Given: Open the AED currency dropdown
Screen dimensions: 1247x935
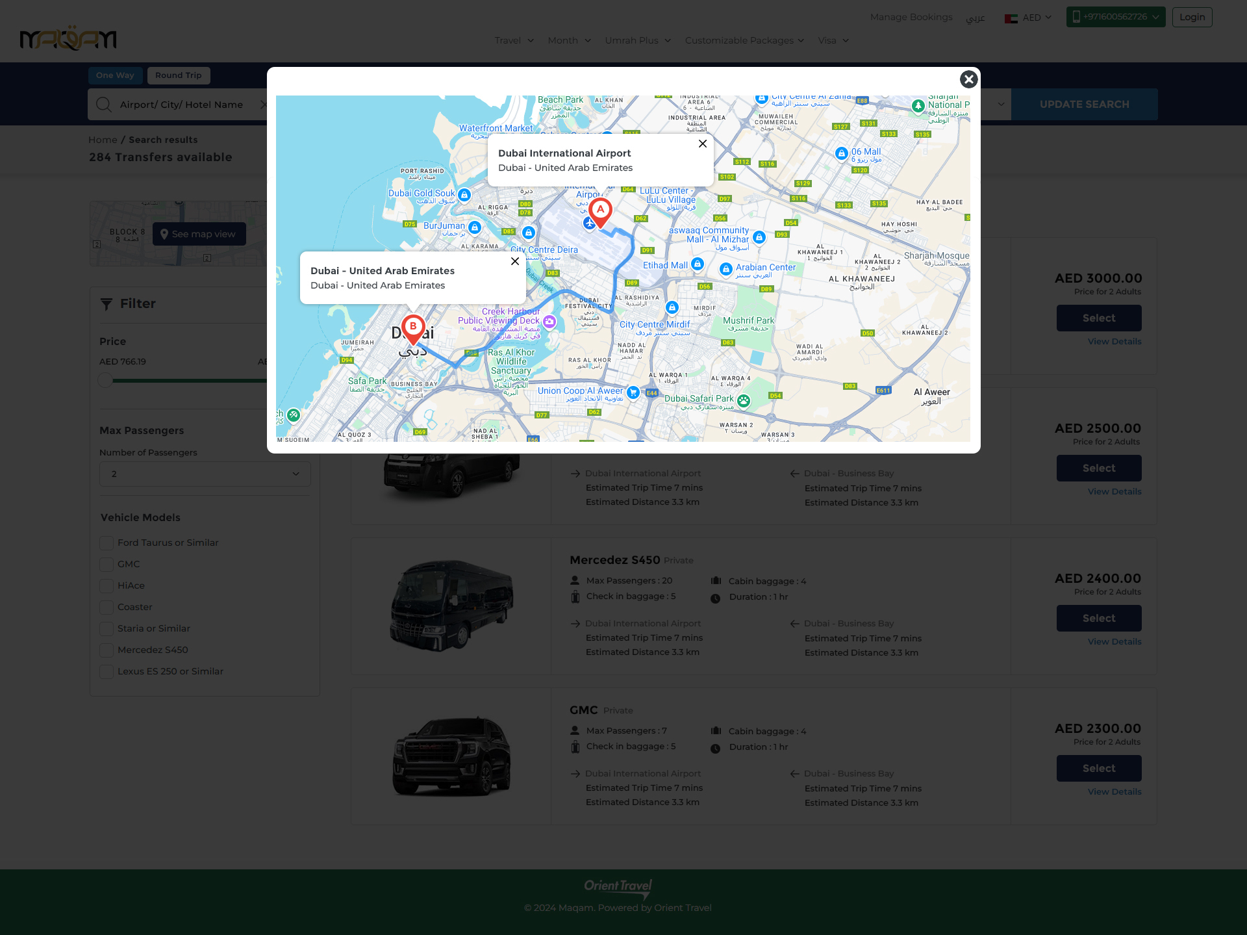Looking at the screenshot, I should click(1028, 18).
